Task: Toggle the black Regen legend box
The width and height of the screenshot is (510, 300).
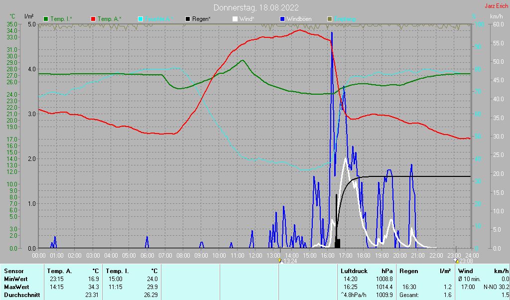Action: (188, 19)
